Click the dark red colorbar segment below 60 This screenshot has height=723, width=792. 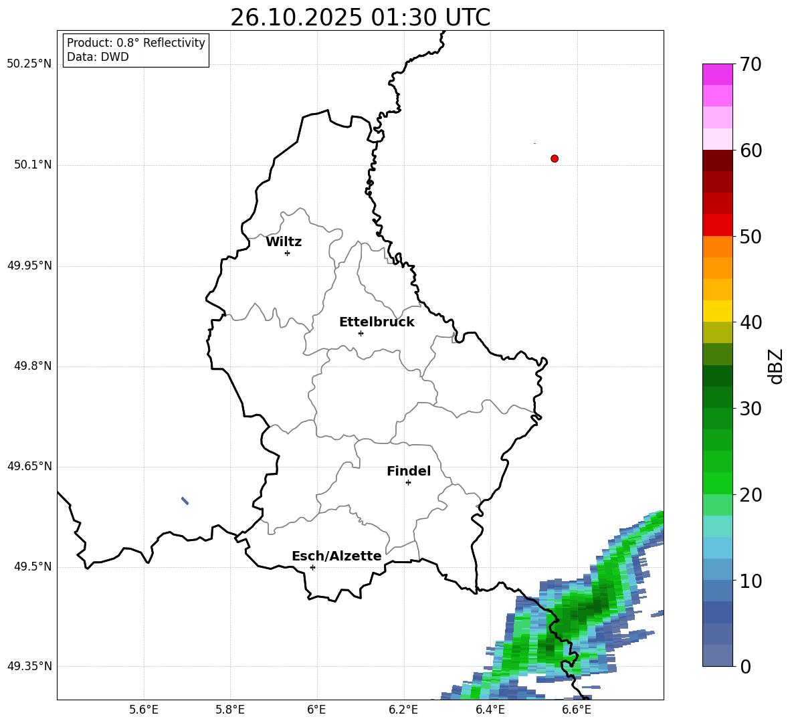click(717, 161)
